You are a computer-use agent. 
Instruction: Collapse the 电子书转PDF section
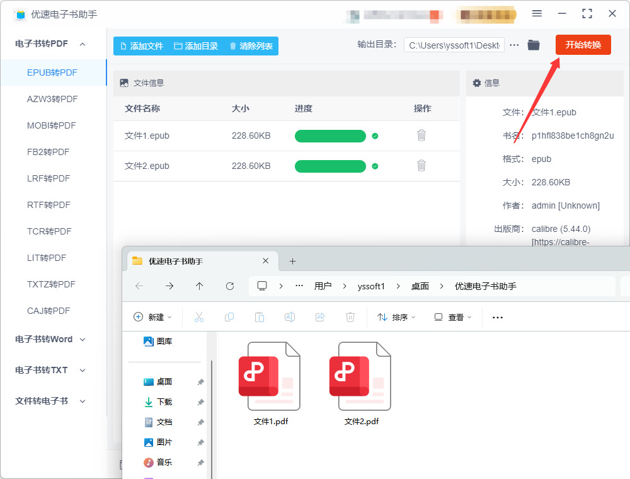click(x=83, y=44)
